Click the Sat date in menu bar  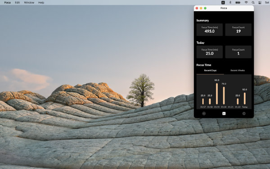[x=267, y=2]
